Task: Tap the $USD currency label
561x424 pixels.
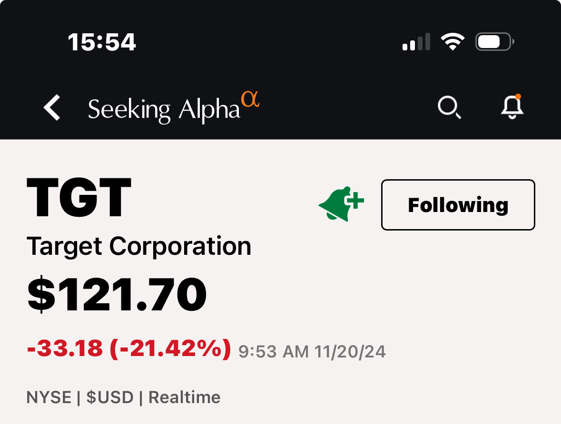Action: coord(110,397)
